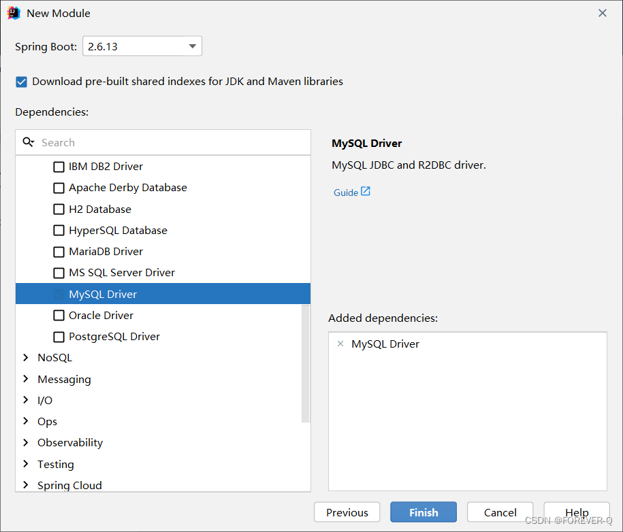
Task: Check the MariaDB Driver dependency
Action: coord(59,251)
